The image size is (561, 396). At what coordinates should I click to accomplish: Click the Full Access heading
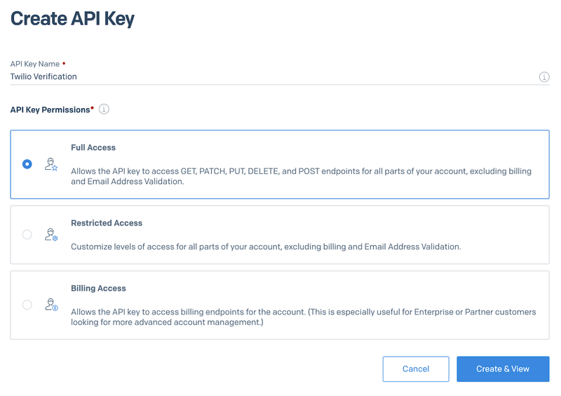[x=93, y=147]
